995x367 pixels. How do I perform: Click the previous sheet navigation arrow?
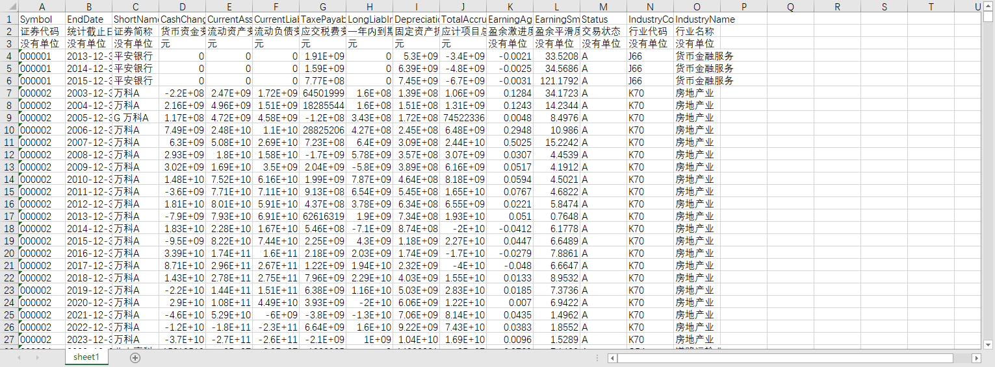tap(19, 358)
